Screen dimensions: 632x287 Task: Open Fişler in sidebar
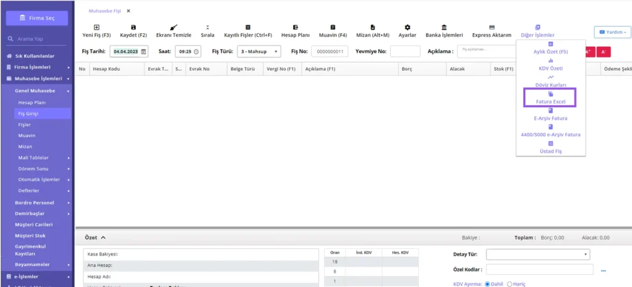coord(25,124)
